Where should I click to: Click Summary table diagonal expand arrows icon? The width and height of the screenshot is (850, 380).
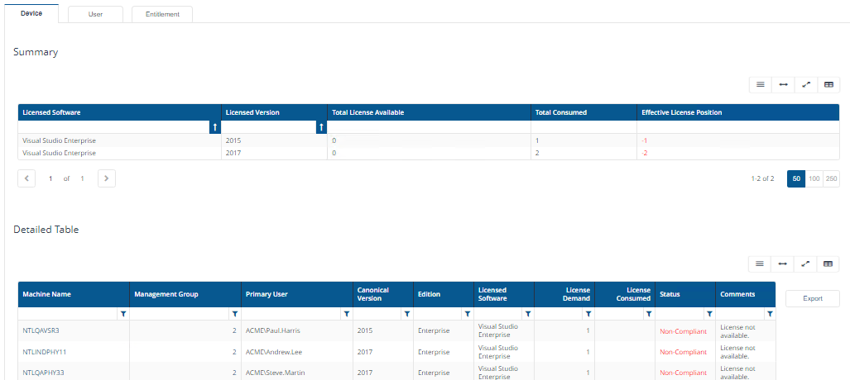(805, 84)
